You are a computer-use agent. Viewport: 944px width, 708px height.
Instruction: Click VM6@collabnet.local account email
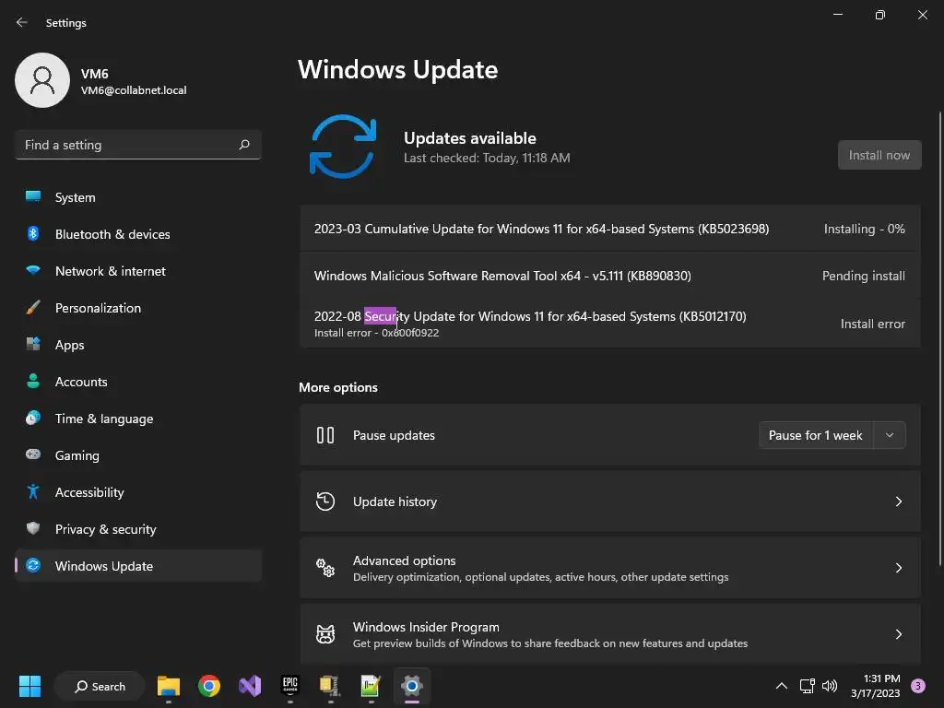tap(134, 90)
